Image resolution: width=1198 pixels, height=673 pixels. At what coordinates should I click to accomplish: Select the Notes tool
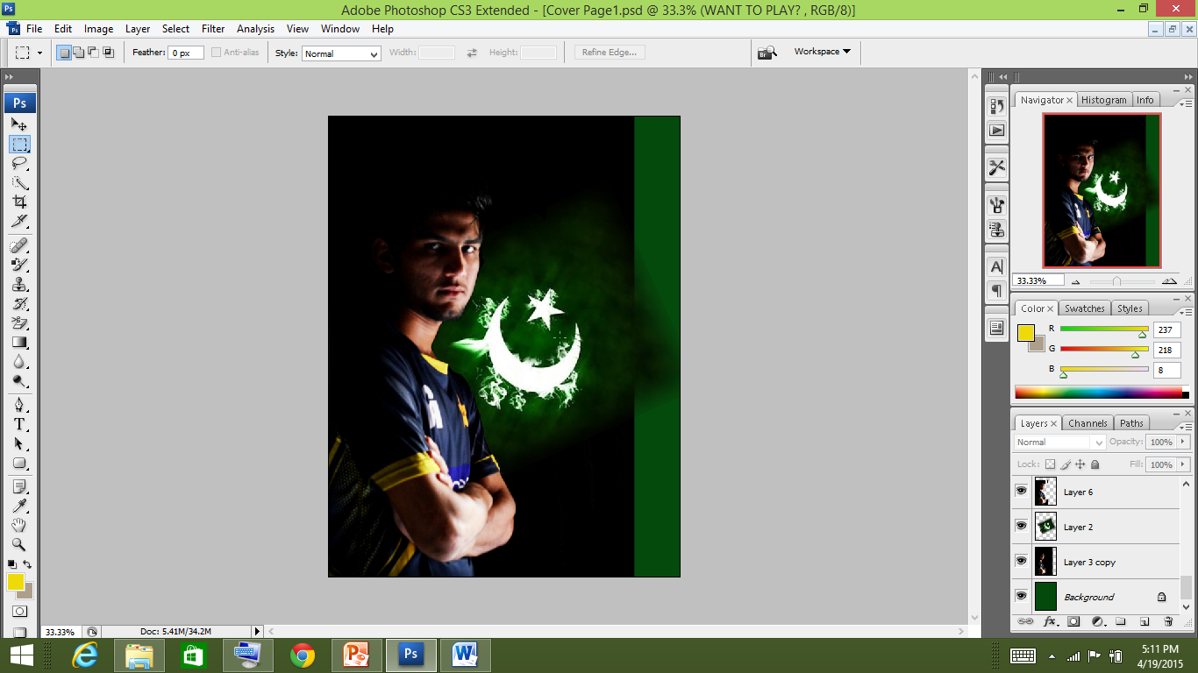[19, 485]
